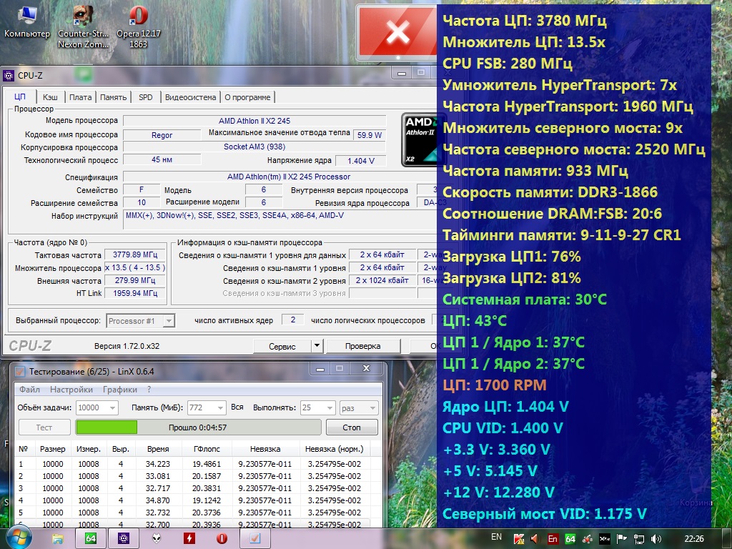Click the Стоп button in LinX

pyautogui.click(x=352, y=427)
